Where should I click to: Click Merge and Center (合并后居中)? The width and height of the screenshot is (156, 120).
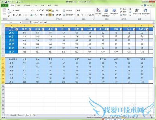tap(68, 15)
